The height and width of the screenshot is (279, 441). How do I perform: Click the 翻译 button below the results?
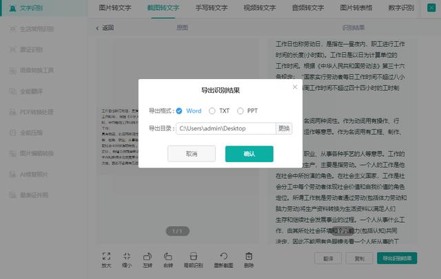(328, 258)
